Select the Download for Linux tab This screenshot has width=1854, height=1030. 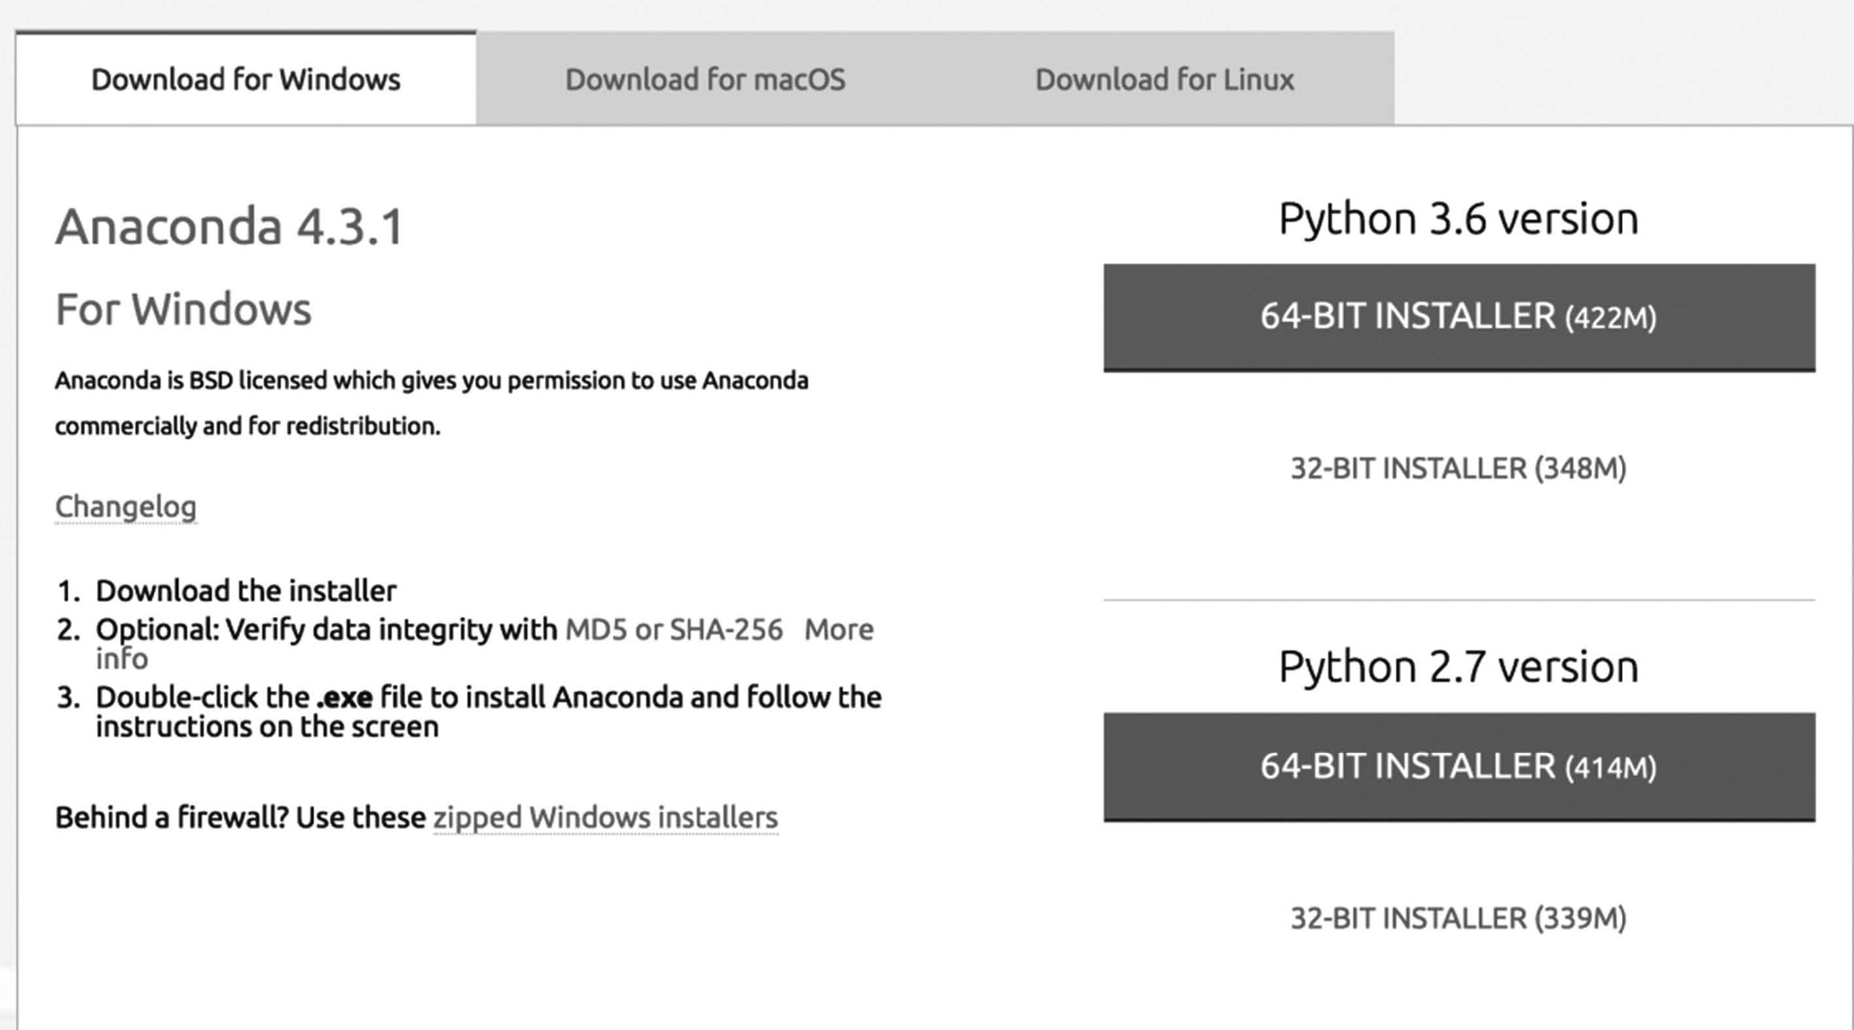(1164, 79)
